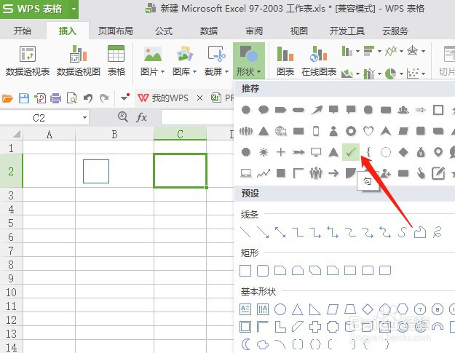This screenshot has height=353, width=455.
Task: Click the redo arrow icon
Action: click(104, 98)
